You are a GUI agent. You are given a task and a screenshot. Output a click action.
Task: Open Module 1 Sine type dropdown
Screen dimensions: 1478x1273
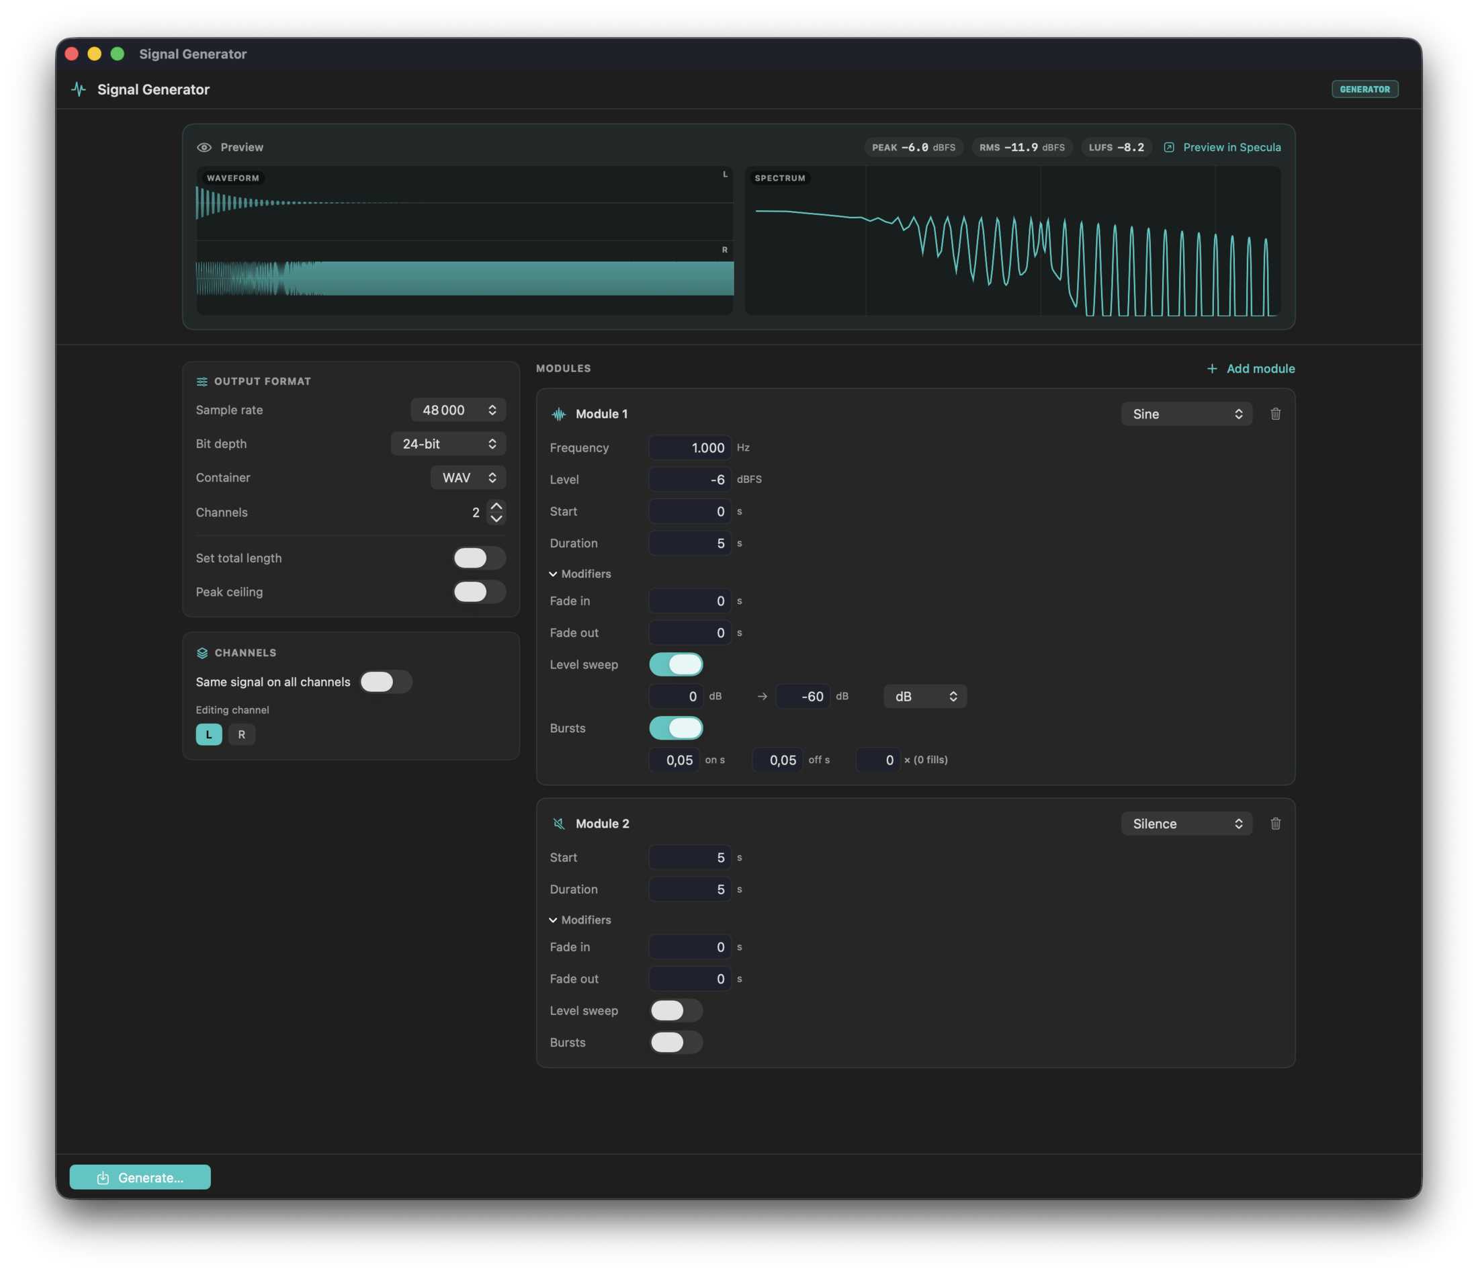tap(1187, 414)
